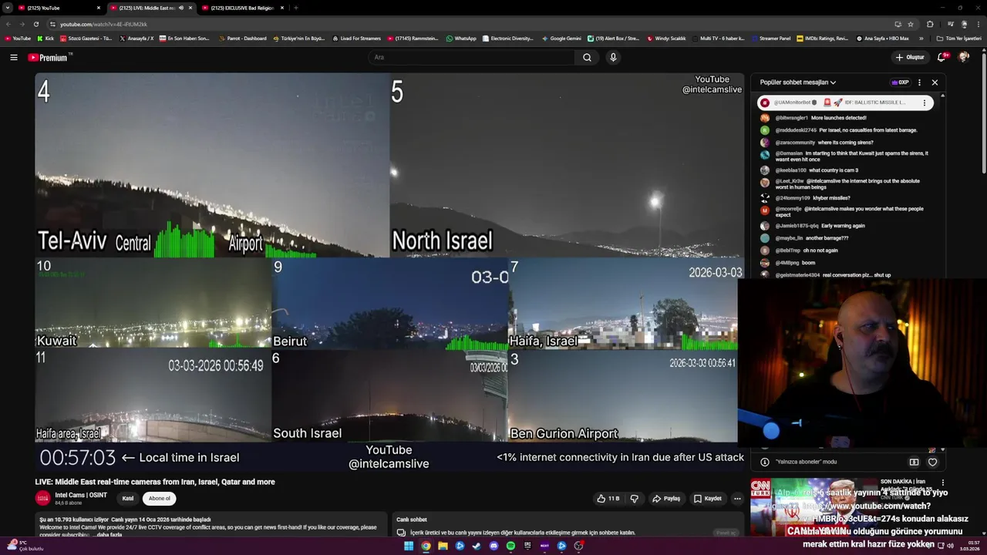Open CNN Türk recommended video thumbnail
Image resolution: width=987 pixels, height=555 pixels.
click(x=813, y=509)
